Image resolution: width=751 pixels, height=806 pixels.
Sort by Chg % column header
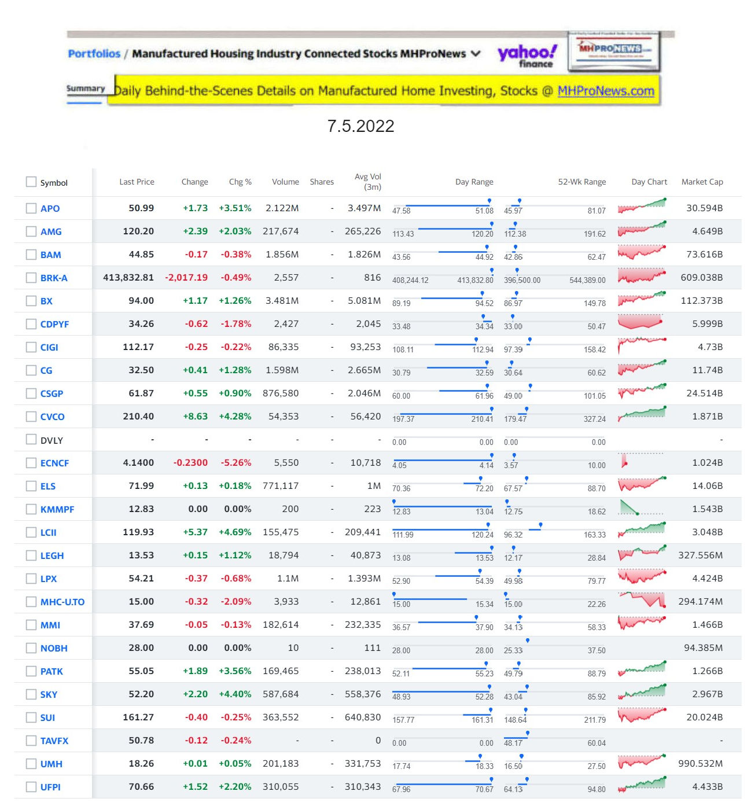click(x=240, y=182)
